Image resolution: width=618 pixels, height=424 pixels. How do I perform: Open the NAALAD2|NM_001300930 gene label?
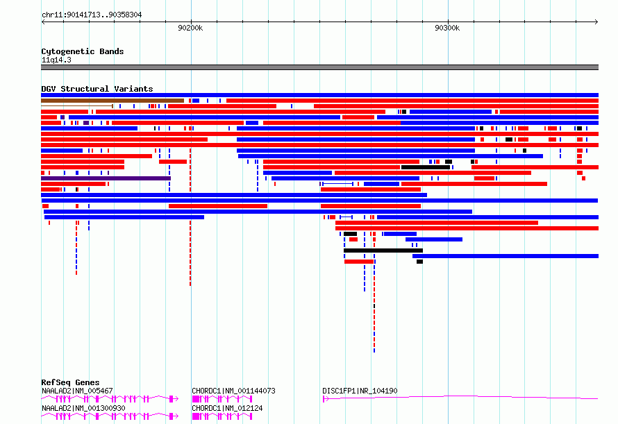[83, 408]
